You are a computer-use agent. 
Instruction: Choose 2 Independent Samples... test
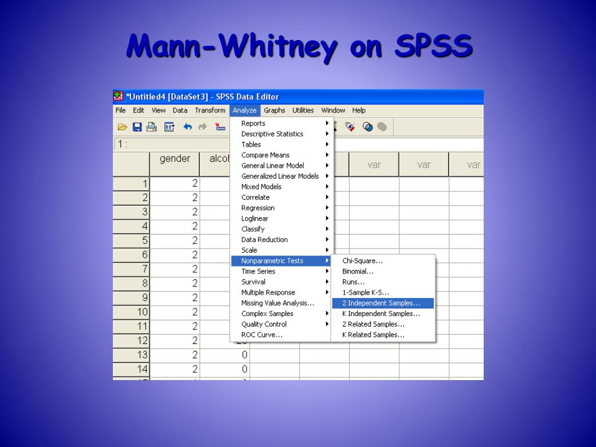click(x=383, y=303)
